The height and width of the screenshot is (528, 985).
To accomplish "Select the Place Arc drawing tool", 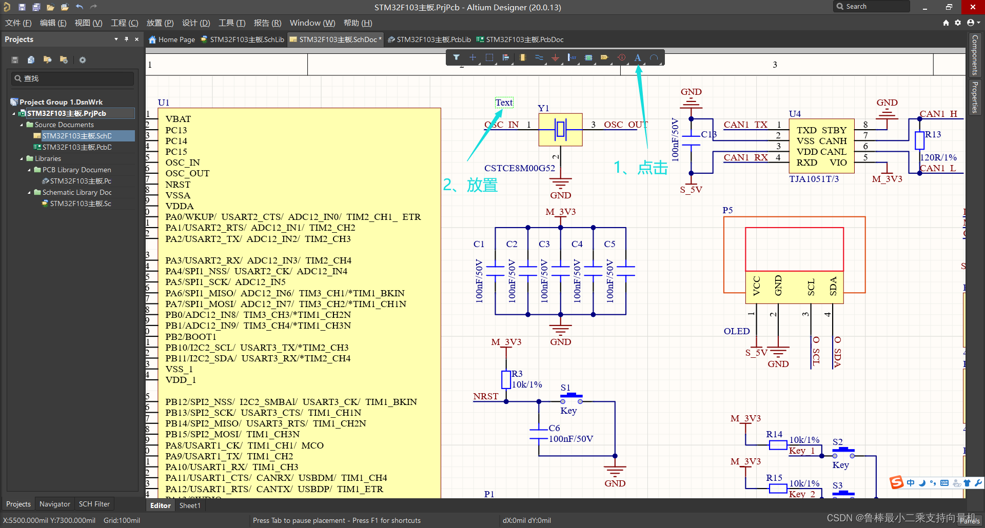I will pos(654,57).
